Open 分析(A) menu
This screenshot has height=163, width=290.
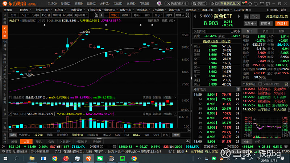[105, 4]
